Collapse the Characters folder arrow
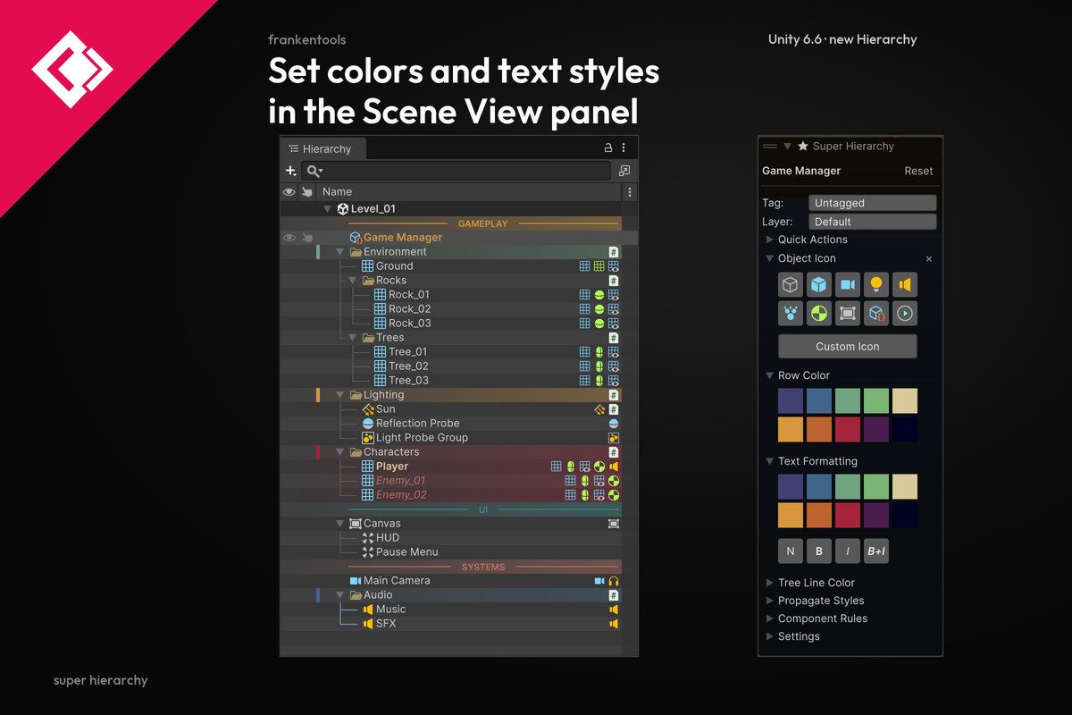This screenshot has height=715, width=1072. [340, 452]
